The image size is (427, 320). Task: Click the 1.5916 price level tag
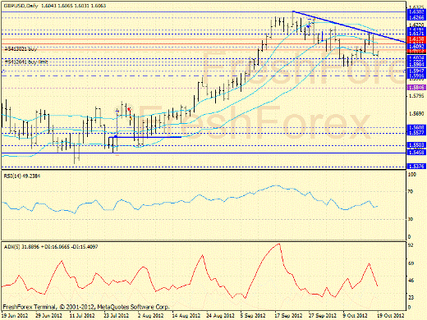(x=416, y=75)
